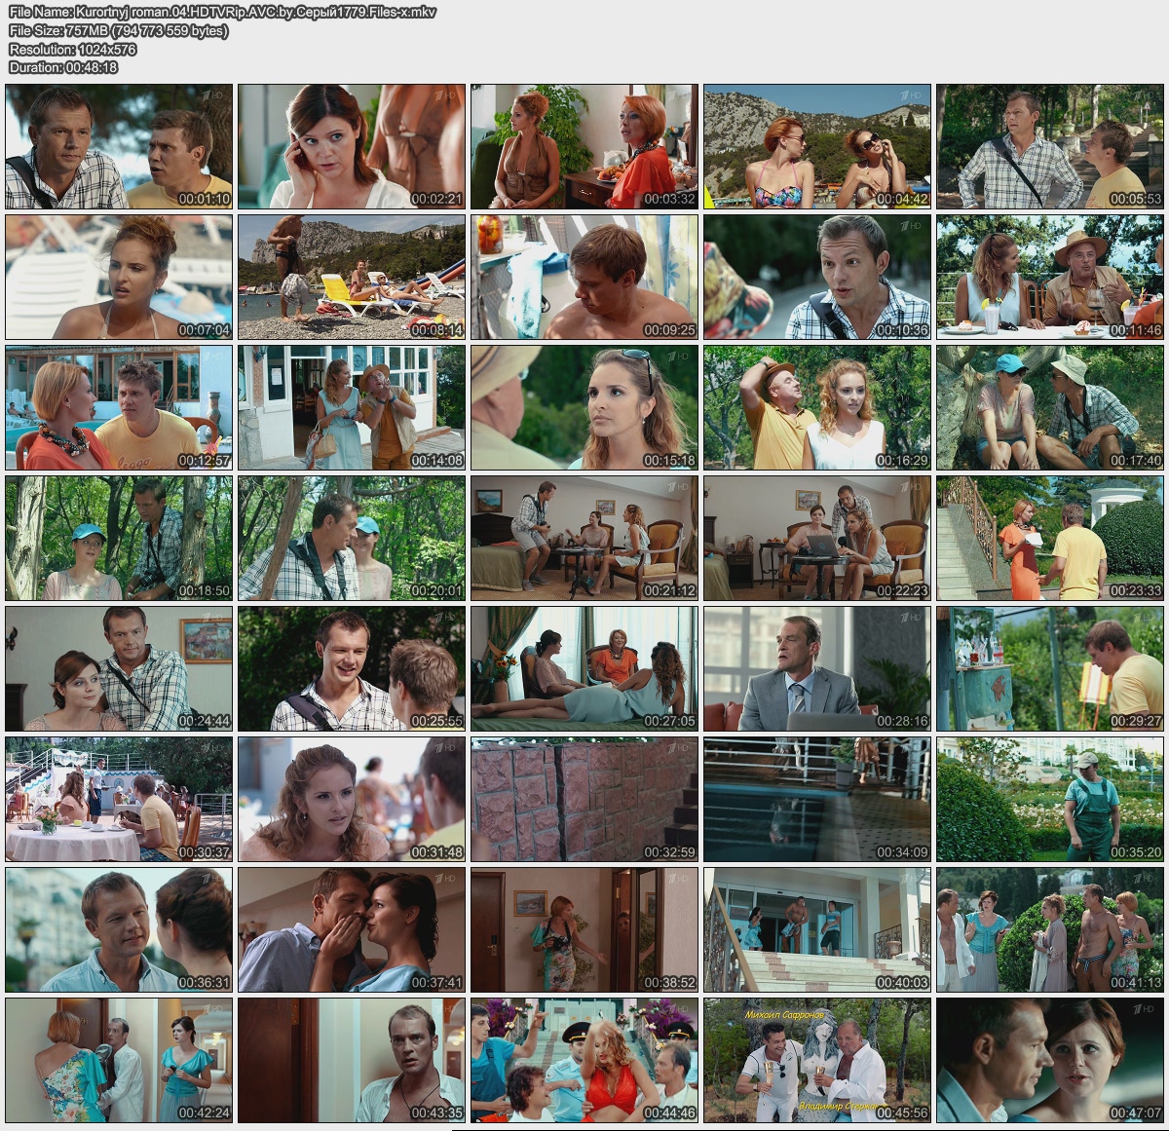This screenshot has width=1169, height=1131.
Task: Open the phone call frame at 00:02:21
Action: (352, 146)
